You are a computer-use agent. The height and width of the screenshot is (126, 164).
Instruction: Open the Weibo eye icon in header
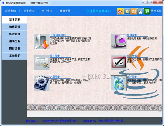pyautogui.click(x=120, y=11)
